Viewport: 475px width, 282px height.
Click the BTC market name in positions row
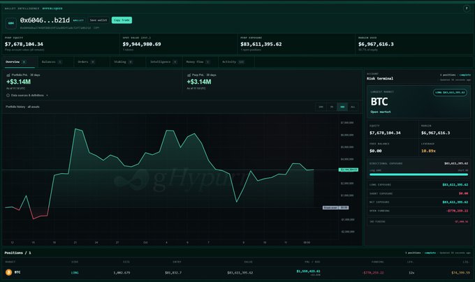click(x=17, y=272)
